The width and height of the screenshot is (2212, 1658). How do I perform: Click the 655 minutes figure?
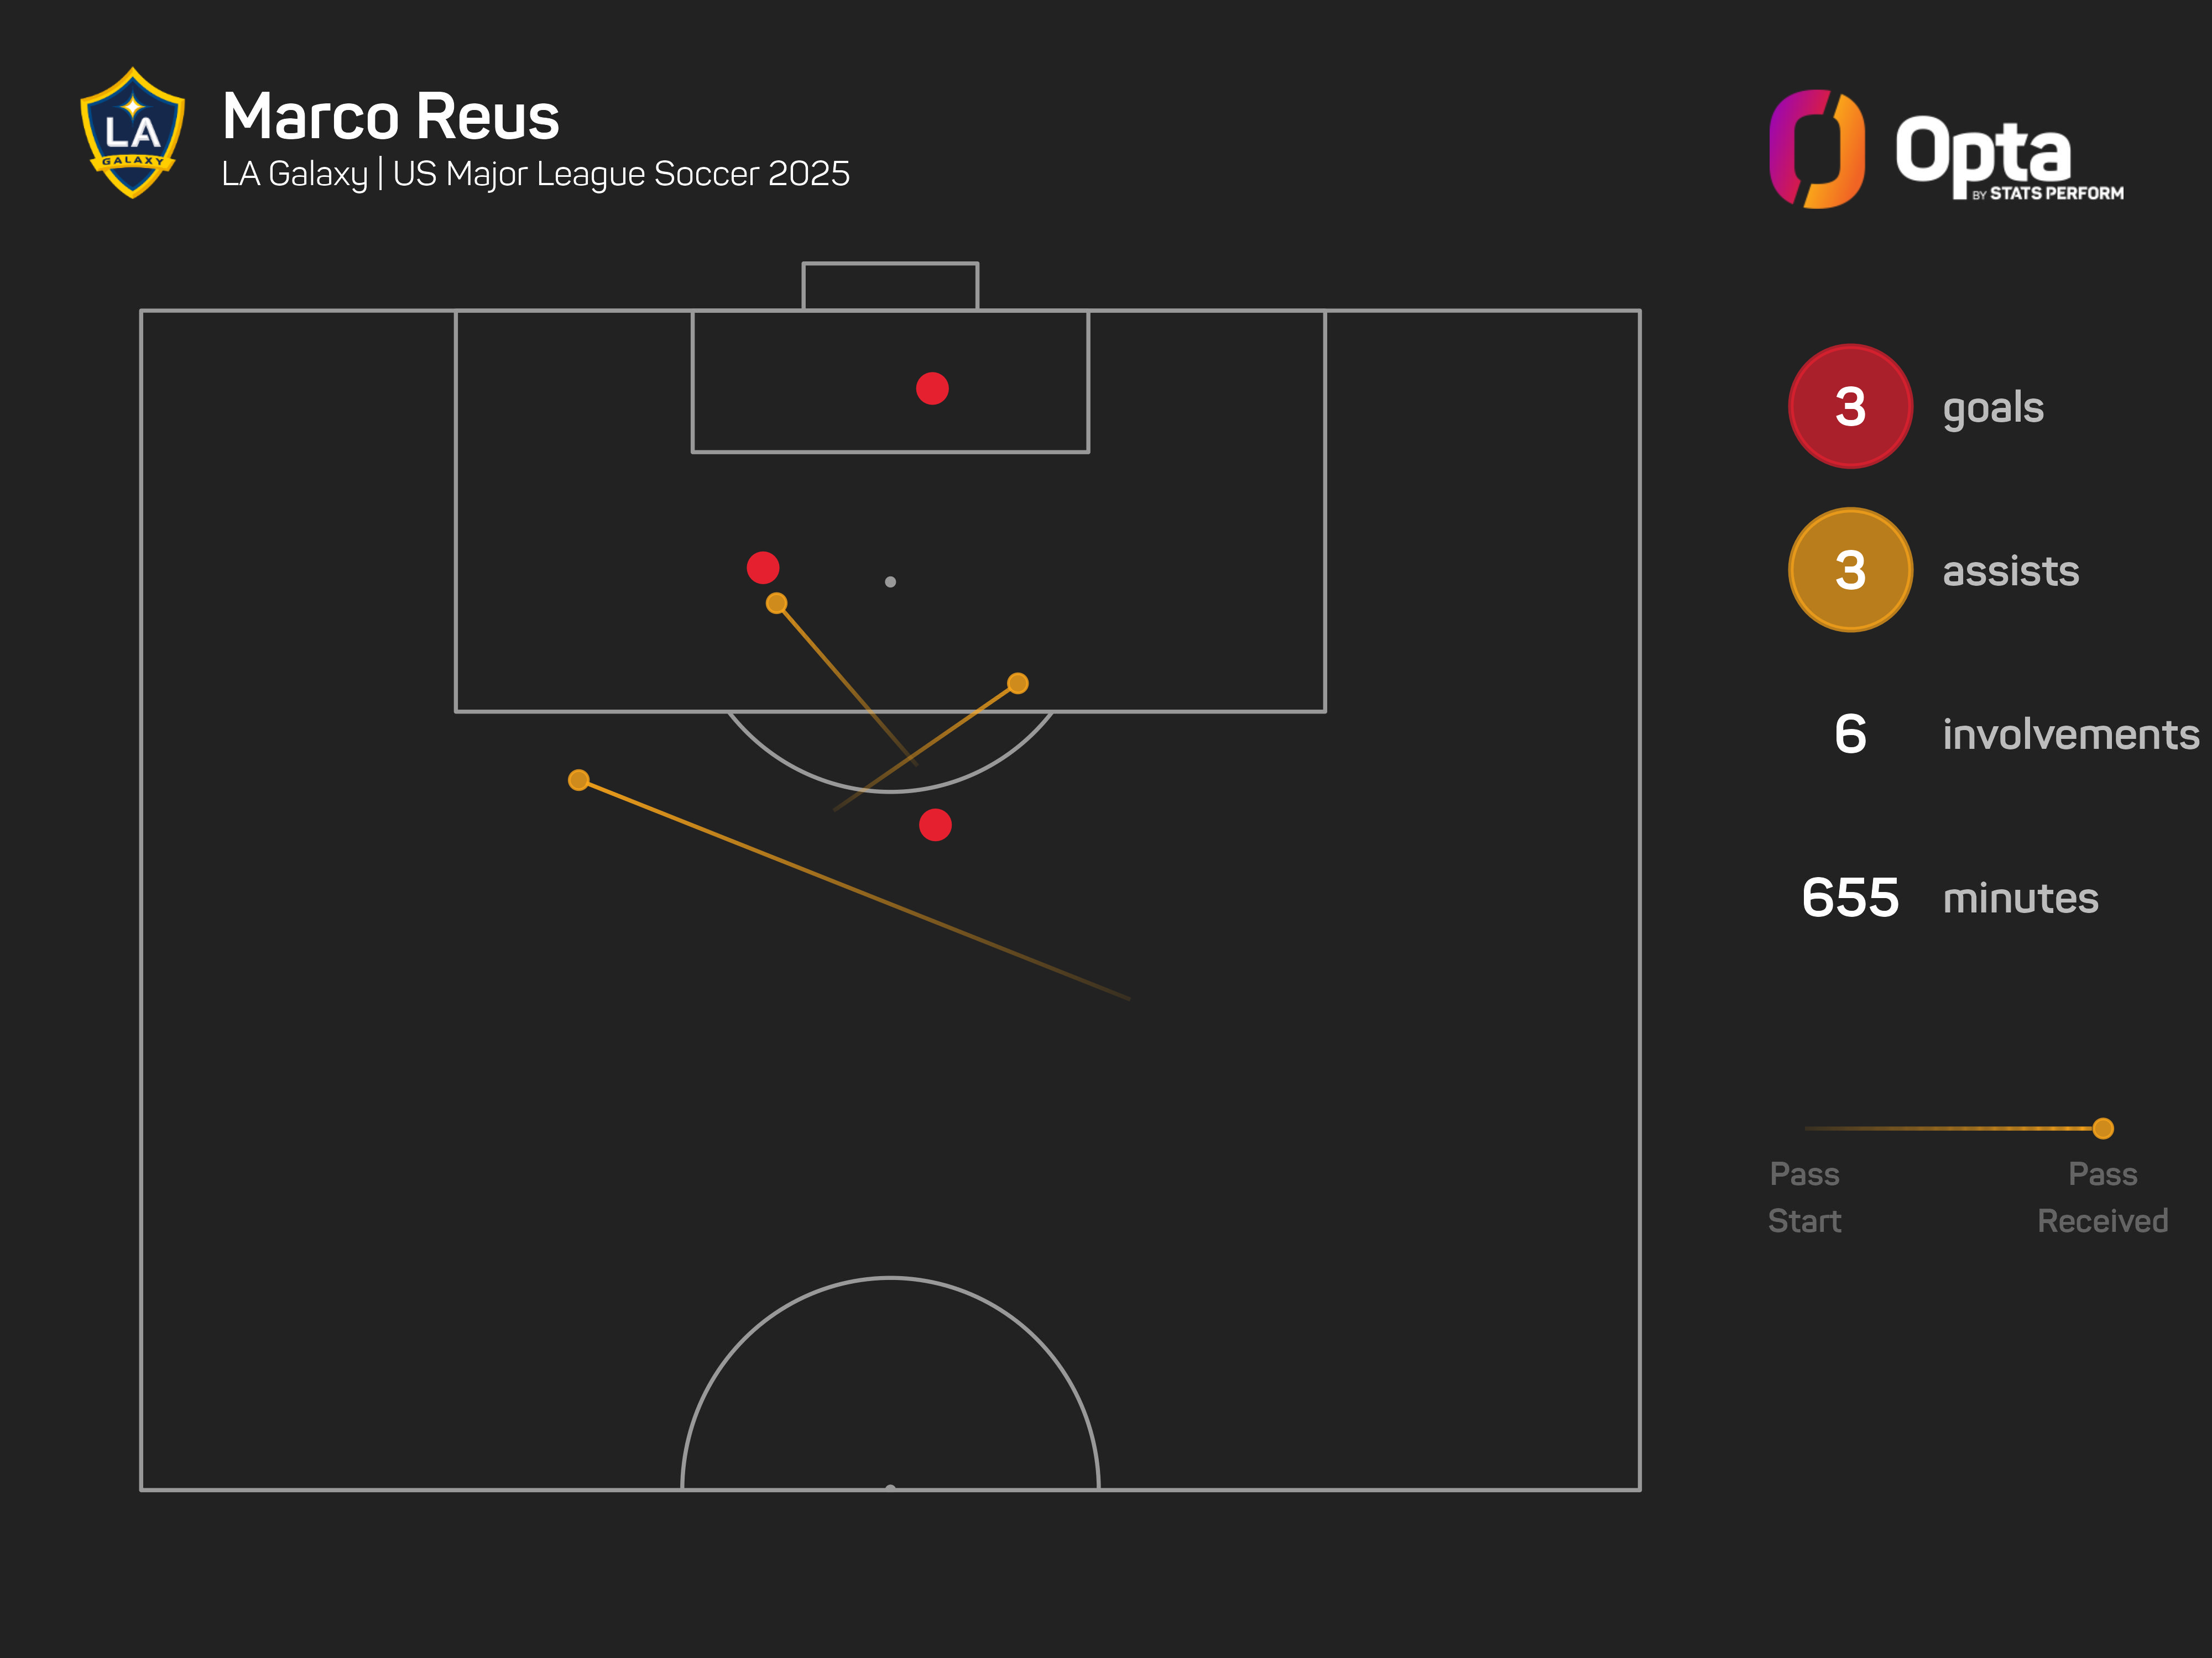click(x=1849, y=898)
